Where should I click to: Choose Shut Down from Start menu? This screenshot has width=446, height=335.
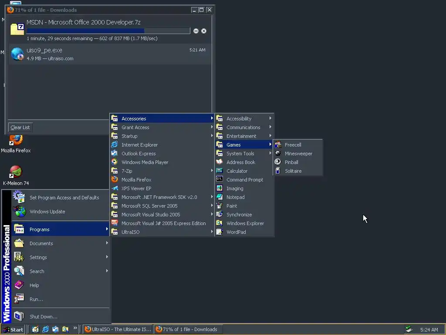(x=60, y=317)
